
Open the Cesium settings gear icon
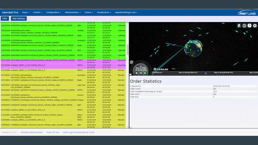tap(255, 25)
